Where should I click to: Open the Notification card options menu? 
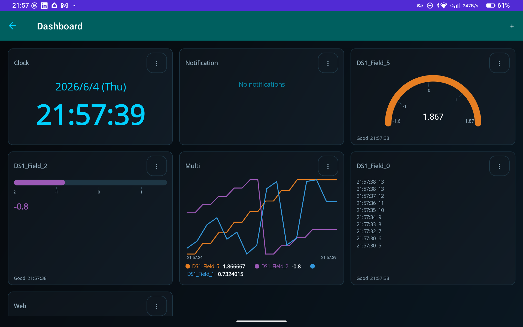tap(328, 63)
